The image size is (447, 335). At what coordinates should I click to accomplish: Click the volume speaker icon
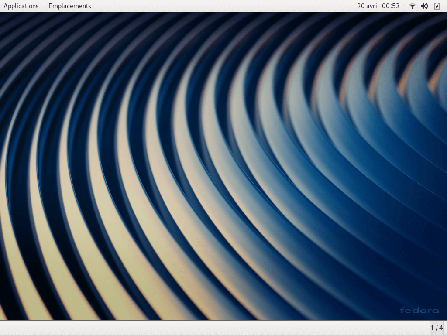pos(424,6)
